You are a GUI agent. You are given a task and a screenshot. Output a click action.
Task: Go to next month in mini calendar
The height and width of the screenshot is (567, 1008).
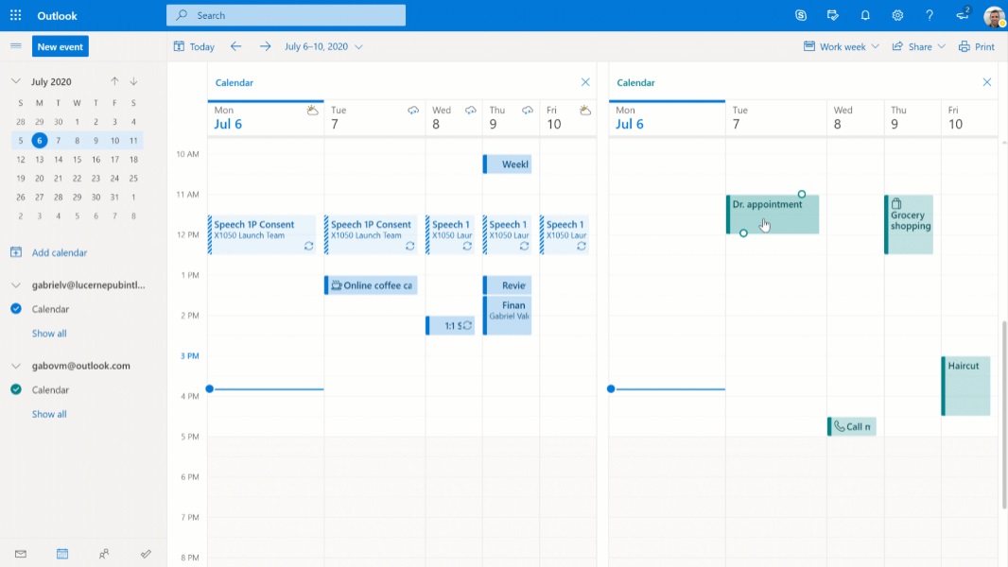click(133, 81)
